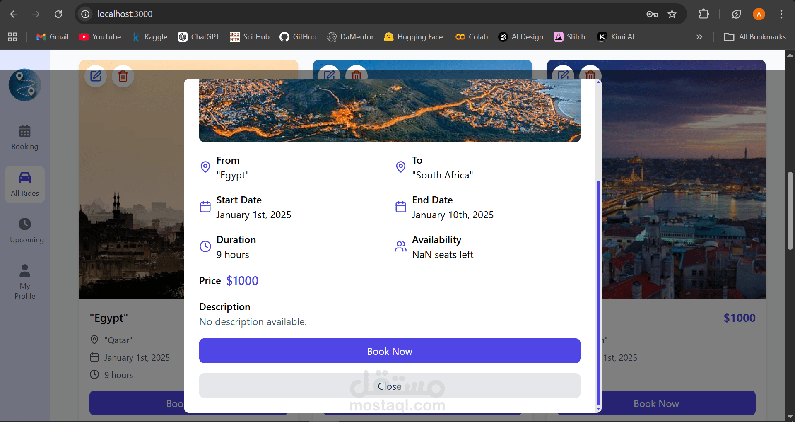The height and width of the screenshot is (422, 795).
Task: Open the Colab bookmark
Action: point(472,37)
